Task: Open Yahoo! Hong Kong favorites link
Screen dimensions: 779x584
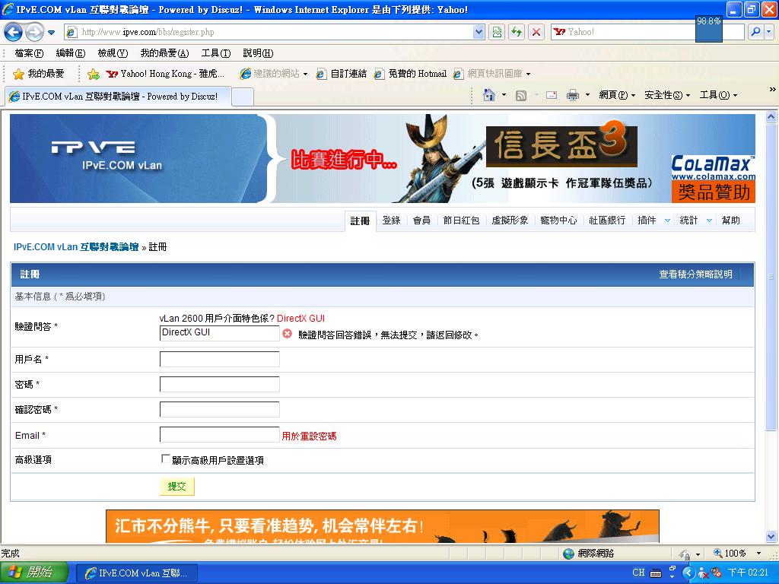Action: point(165,74)
